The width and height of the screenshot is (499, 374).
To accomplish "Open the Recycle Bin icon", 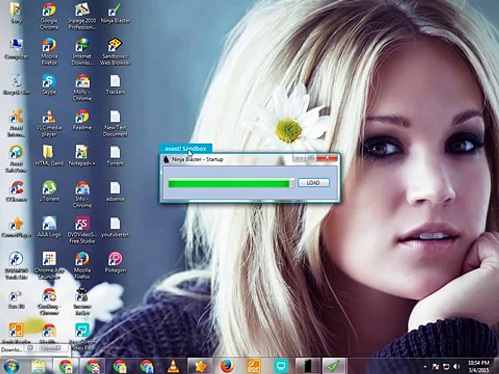I will coord(16,84).
